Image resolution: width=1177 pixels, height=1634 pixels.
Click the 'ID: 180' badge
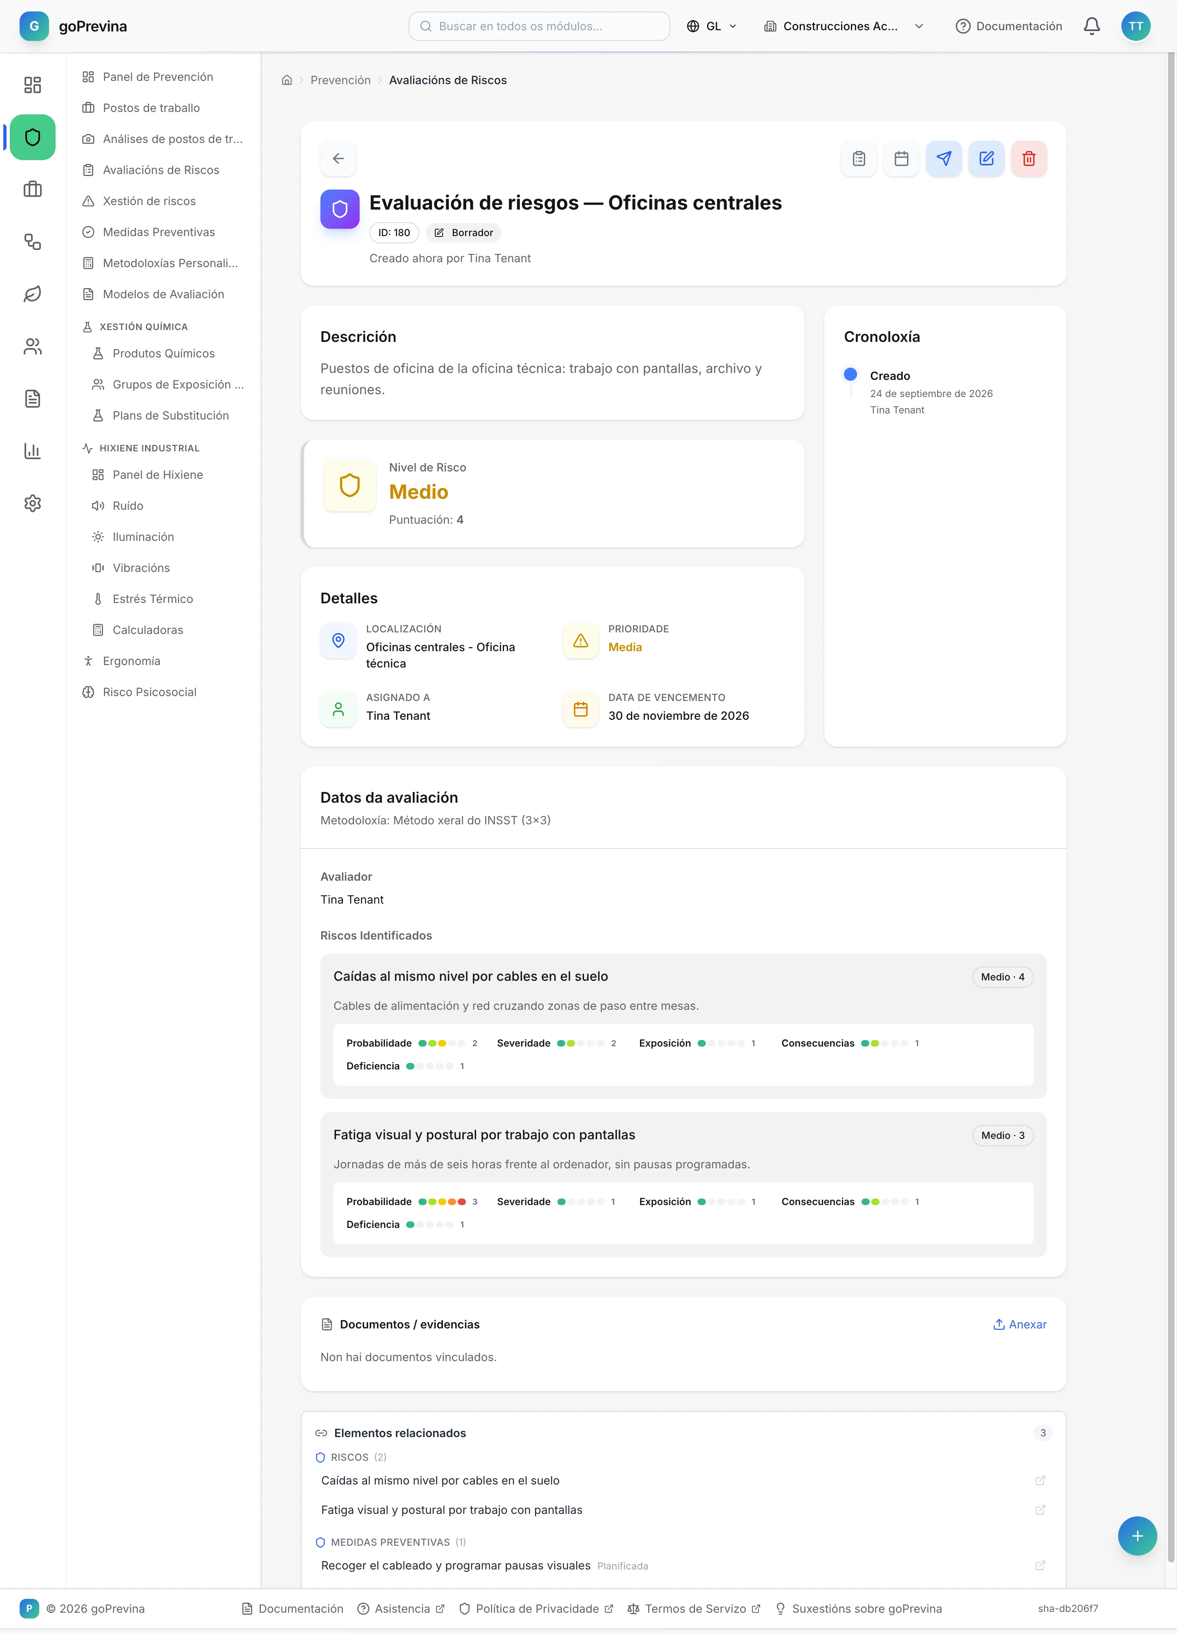[x=394, y=233]
